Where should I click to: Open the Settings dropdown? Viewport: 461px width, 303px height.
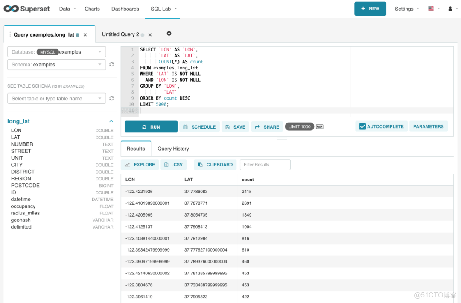(x=405, y=9)
